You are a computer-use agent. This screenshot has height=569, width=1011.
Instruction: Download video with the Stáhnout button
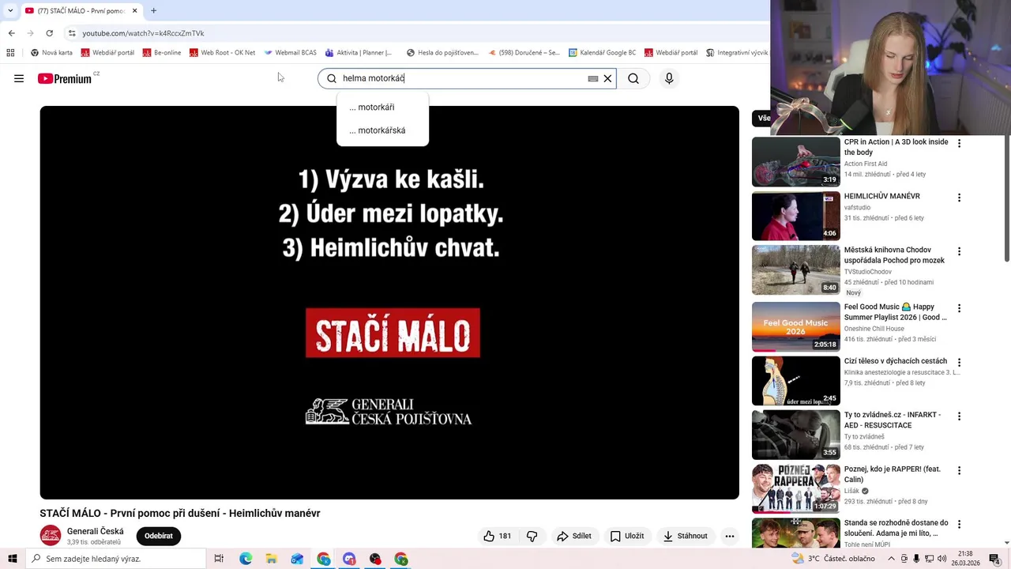coord(686,536)
